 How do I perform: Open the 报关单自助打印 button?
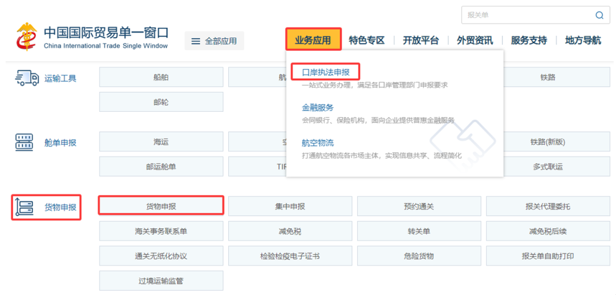pyautogui.click(x=548, y=256)
